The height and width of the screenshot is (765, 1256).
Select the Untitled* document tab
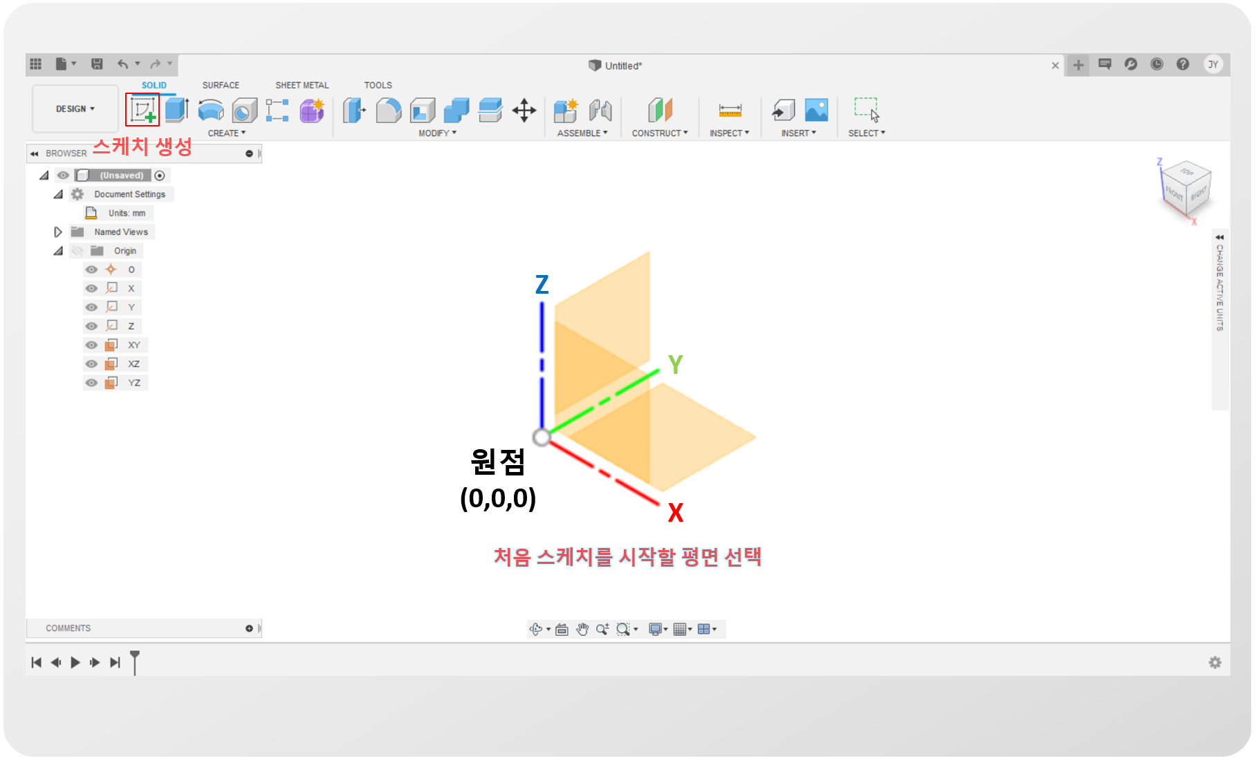615,66
